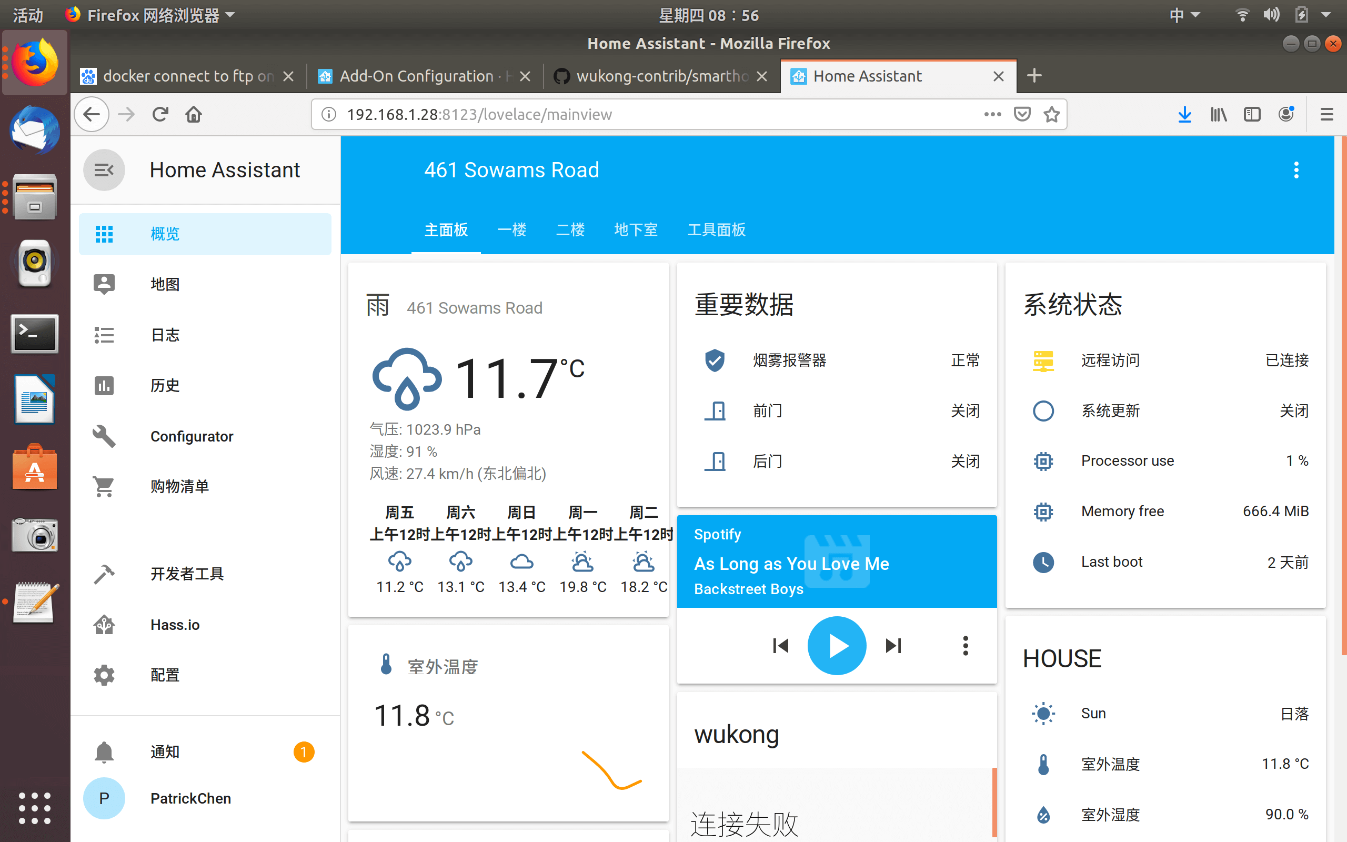The height and width of the screenshot is (842, 1347).
Task: Reload the page in Firefox
Action: 160,114
